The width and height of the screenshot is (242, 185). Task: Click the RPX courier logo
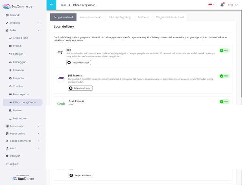point(60,53)
